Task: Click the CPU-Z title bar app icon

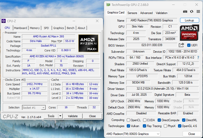Action: [x=4, y=21]
